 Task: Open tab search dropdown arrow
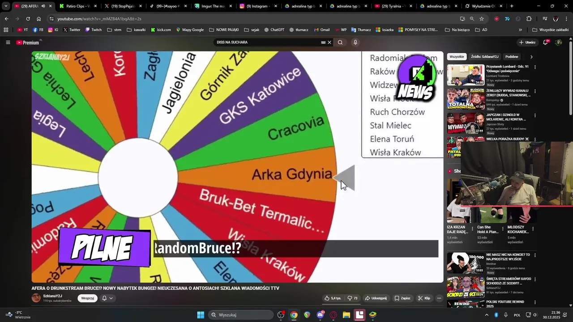[6, 6]
